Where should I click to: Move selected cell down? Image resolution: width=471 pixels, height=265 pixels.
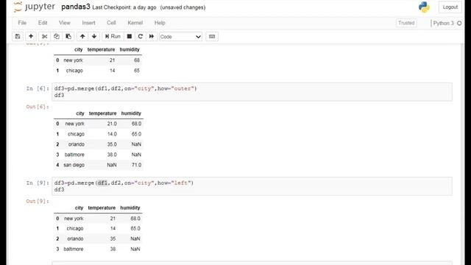[x=94, y=36]
